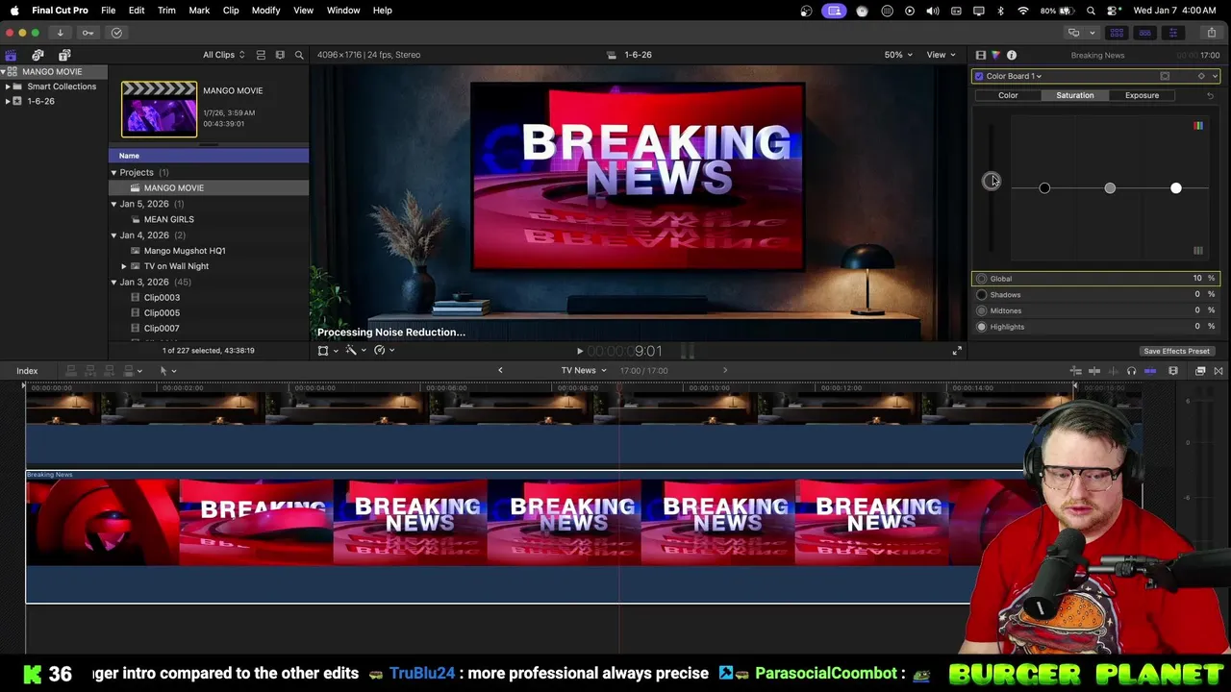The height and width of the screenshot is (692, 1231).
Task: Open the File menu
Action: click(x=109, y=10)
